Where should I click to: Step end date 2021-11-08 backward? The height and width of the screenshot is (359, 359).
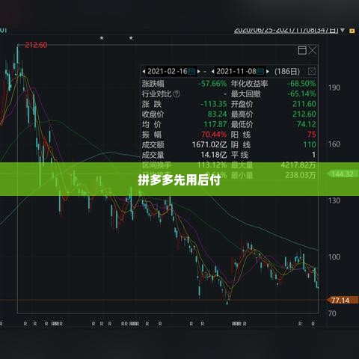pos(212,72)
